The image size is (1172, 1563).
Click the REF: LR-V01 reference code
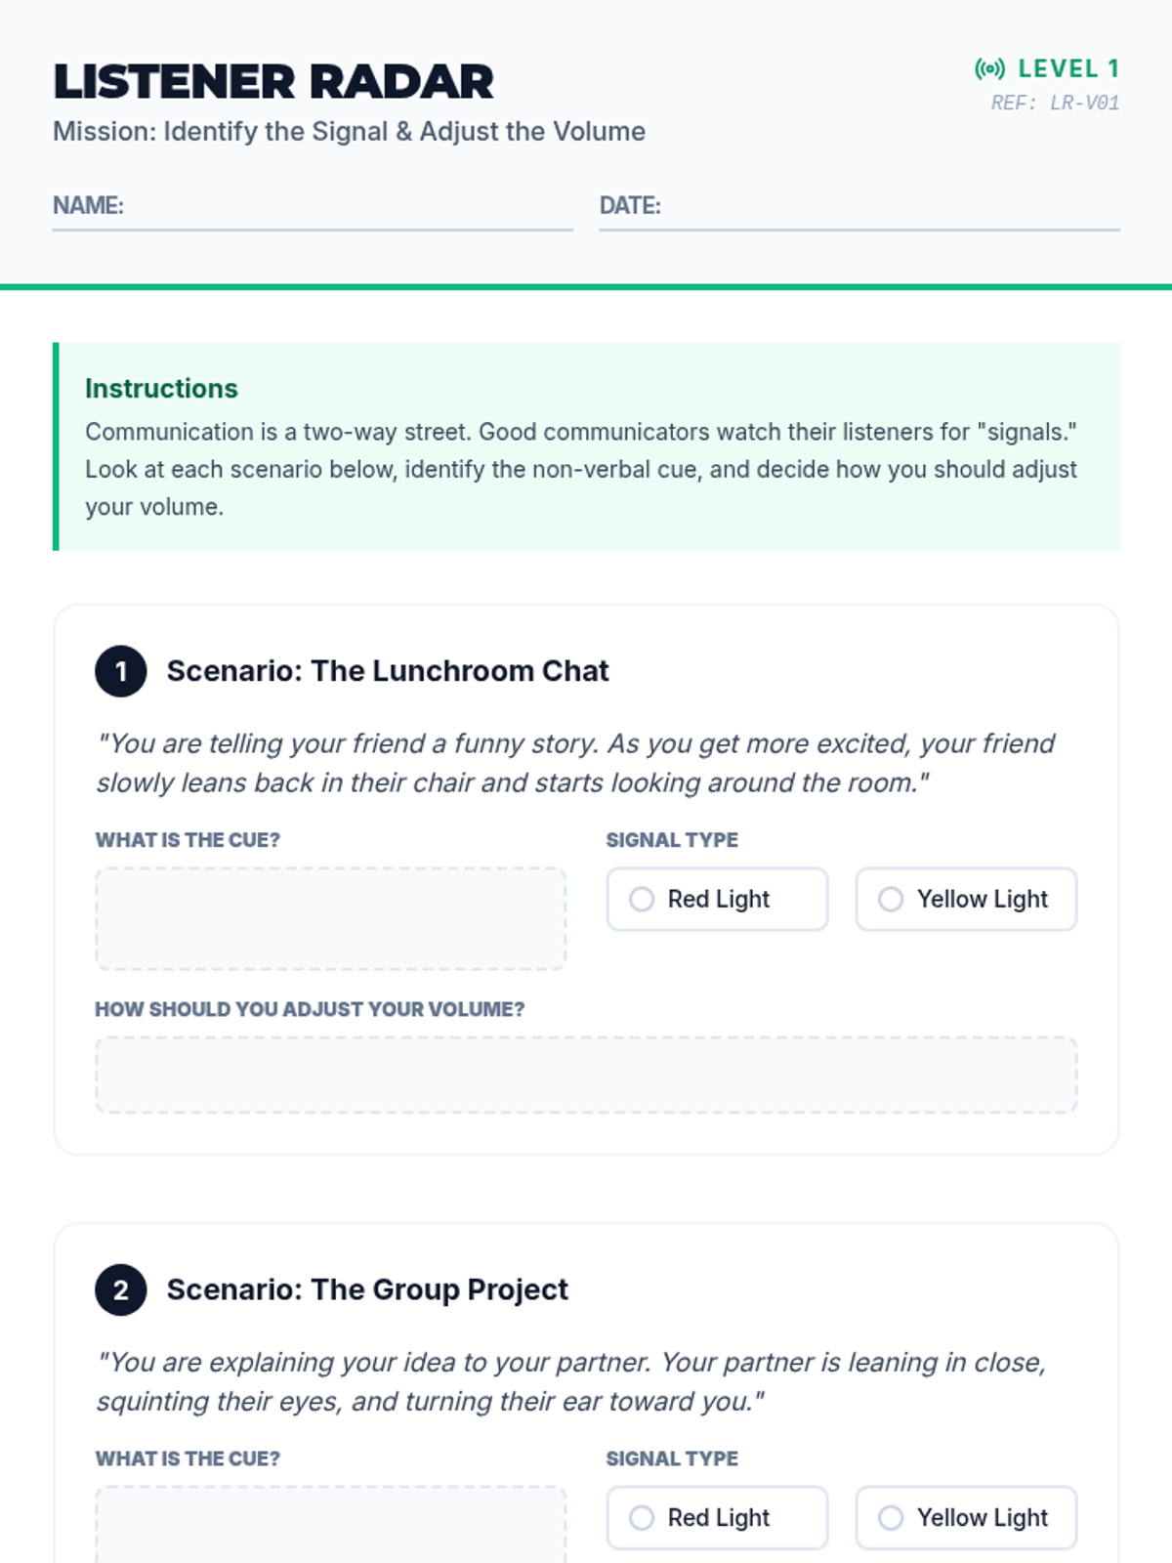[x=1055, y=103]
